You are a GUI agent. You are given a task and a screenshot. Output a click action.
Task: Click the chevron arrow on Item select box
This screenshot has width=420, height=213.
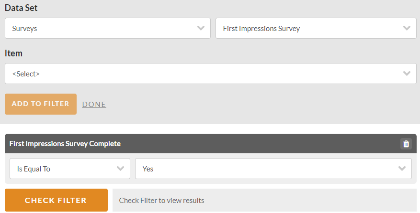(407, 74)
